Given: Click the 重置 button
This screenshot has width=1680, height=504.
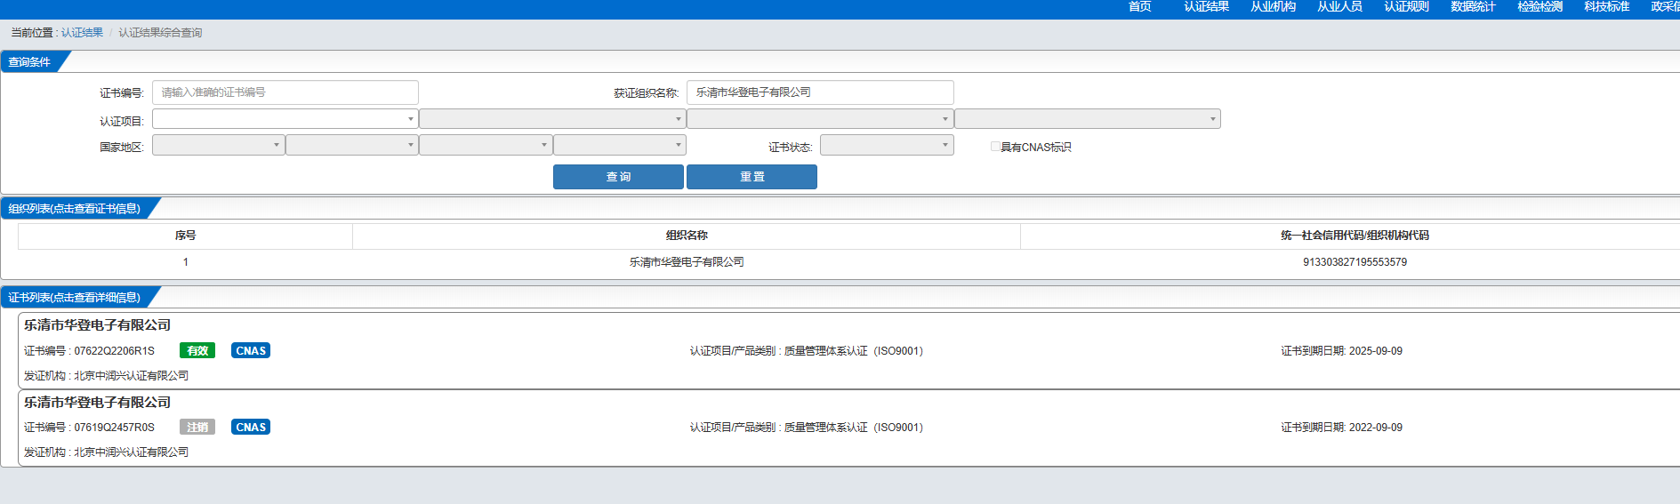Looking at the screenshot, I should 752,177.
